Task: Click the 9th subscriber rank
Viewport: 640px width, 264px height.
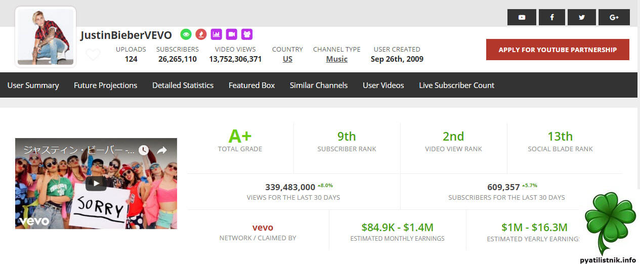Action: point(347,137)
